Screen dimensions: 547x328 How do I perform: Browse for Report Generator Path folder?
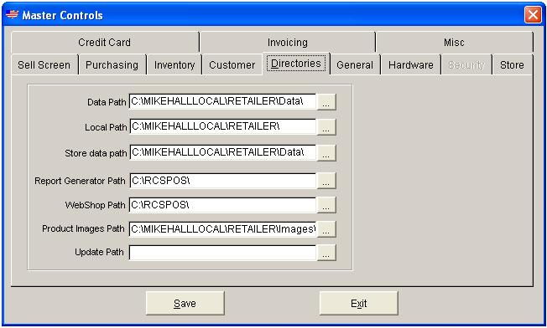click(326, 181)
